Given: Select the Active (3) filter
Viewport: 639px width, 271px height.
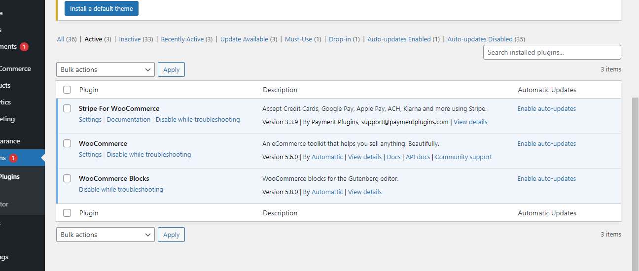Looking at the screenshot, I should pos(98,39).
